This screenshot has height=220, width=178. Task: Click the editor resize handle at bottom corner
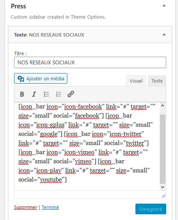(163, 195)
